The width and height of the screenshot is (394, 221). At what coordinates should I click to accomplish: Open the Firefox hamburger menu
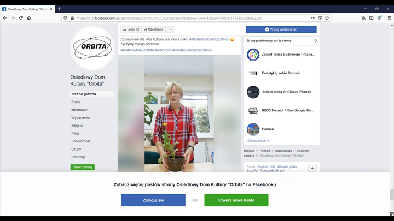[x=389, y=18]
